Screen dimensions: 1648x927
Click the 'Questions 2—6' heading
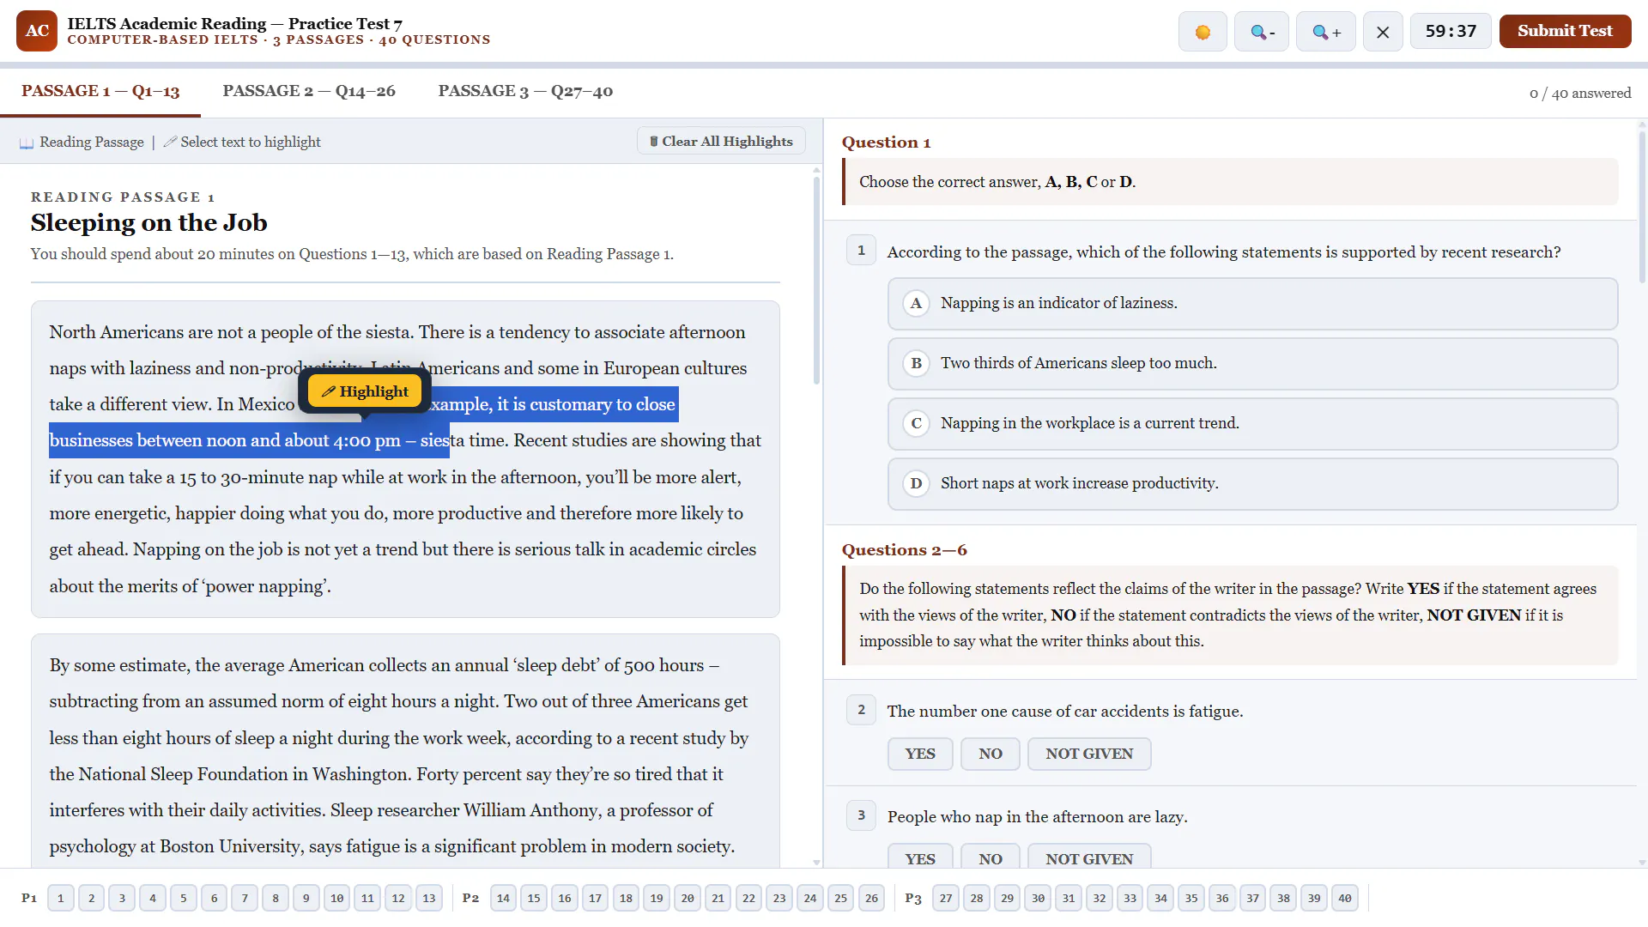coord(904,550)
